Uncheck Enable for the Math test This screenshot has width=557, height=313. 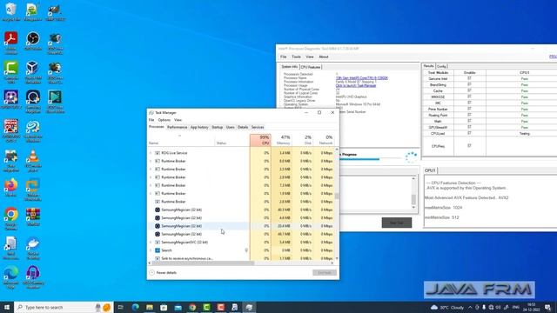point(469,121)
